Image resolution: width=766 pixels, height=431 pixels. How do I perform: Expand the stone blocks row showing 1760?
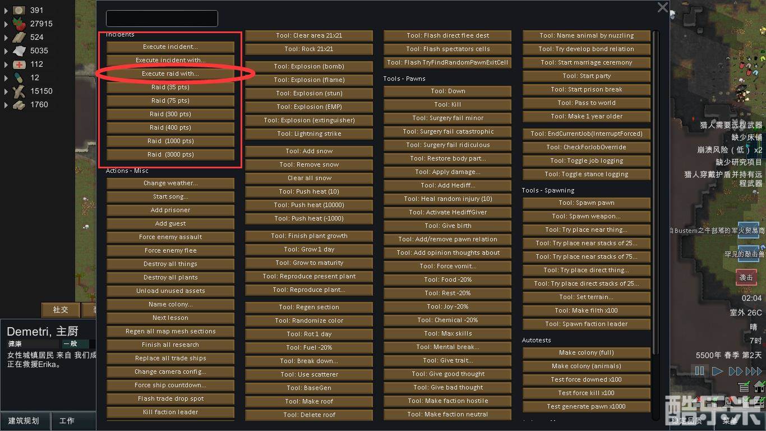6,105
